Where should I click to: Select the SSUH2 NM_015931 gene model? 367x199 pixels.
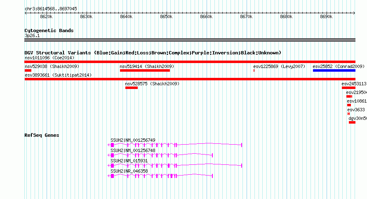point(174,166)
